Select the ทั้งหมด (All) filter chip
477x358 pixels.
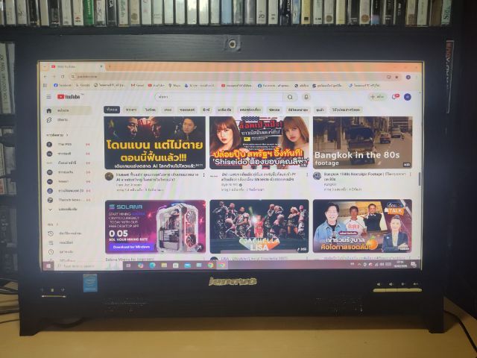112,110
